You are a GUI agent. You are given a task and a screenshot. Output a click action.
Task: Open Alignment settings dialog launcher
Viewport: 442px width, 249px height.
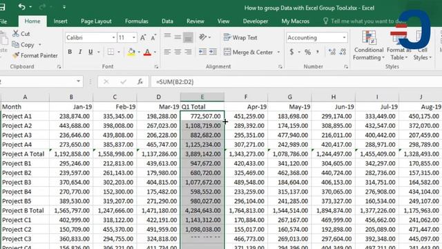tap(280, 66)
